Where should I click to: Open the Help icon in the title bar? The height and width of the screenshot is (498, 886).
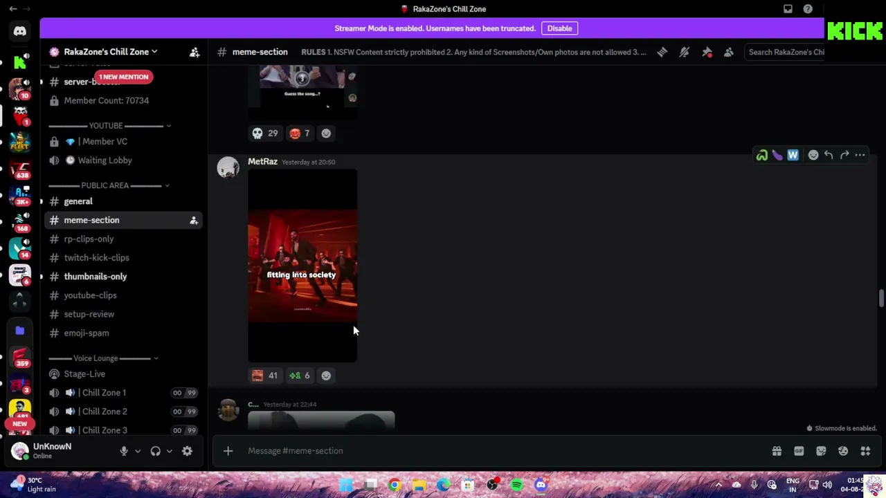[x=808, y=9]
